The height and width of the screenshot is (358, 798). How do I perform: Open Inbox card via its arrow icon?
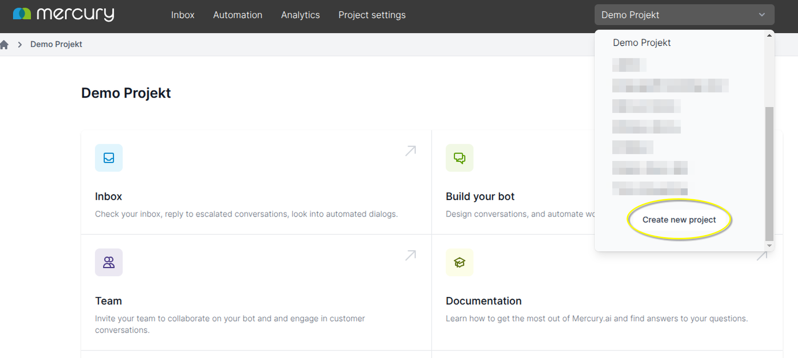(410, 150)
